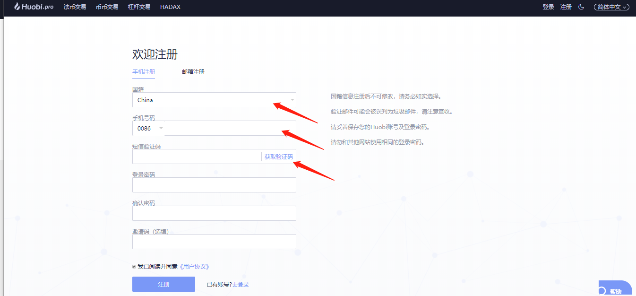
Task: Go to 币币交易 in the top navigation
Action: [x=107, y=7]
